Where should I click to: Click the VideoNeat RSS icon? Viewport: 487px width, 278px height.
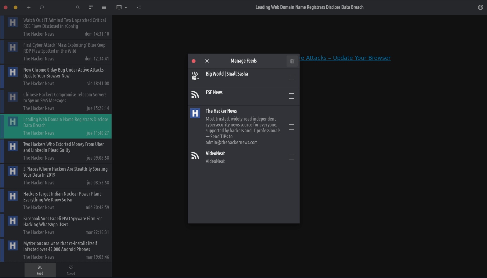(195, 156)
